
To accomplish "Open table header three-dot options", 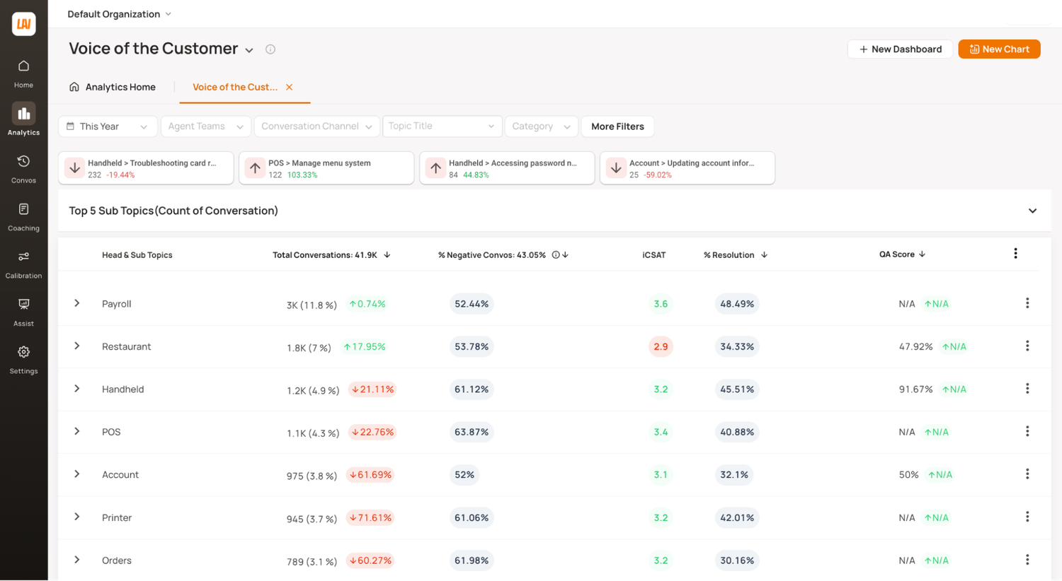I will tap(1015, 254).
